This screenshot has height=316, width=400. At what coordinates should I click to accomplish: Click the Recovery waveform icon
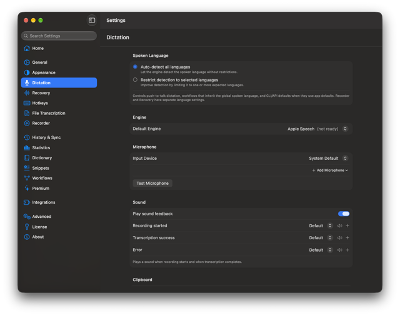pos(27,93)
